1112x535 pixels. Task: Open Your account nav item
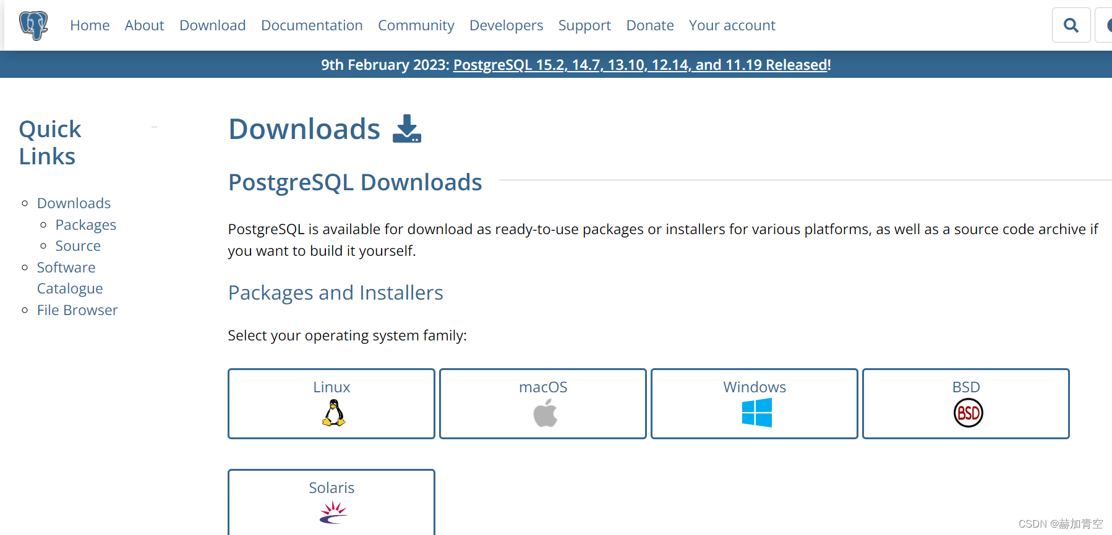tap(732, 25)
